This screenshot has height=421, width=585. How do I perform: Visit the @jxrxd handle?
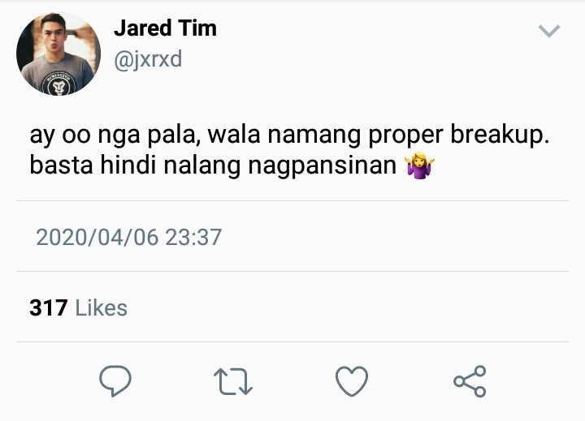pos(148,59)
